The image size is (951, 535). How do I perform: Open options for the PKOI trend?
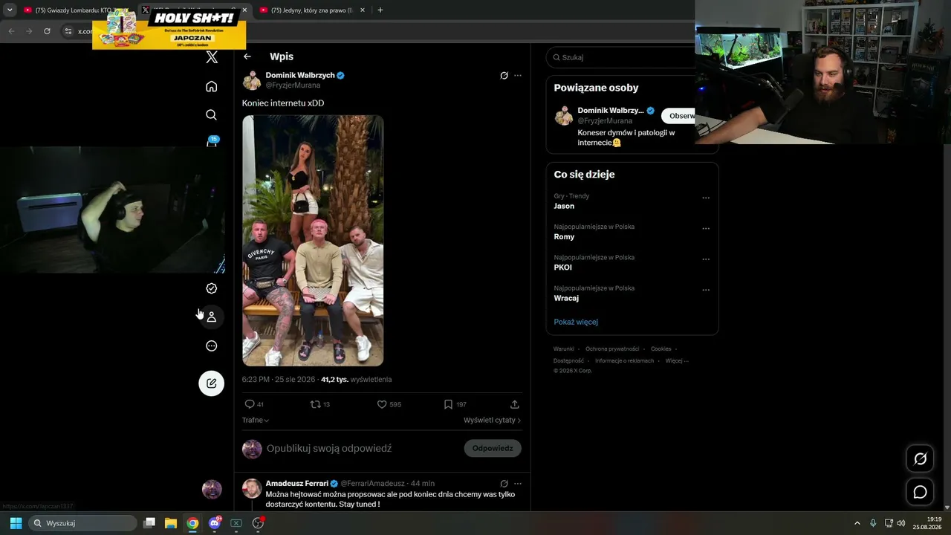[706, 259]
